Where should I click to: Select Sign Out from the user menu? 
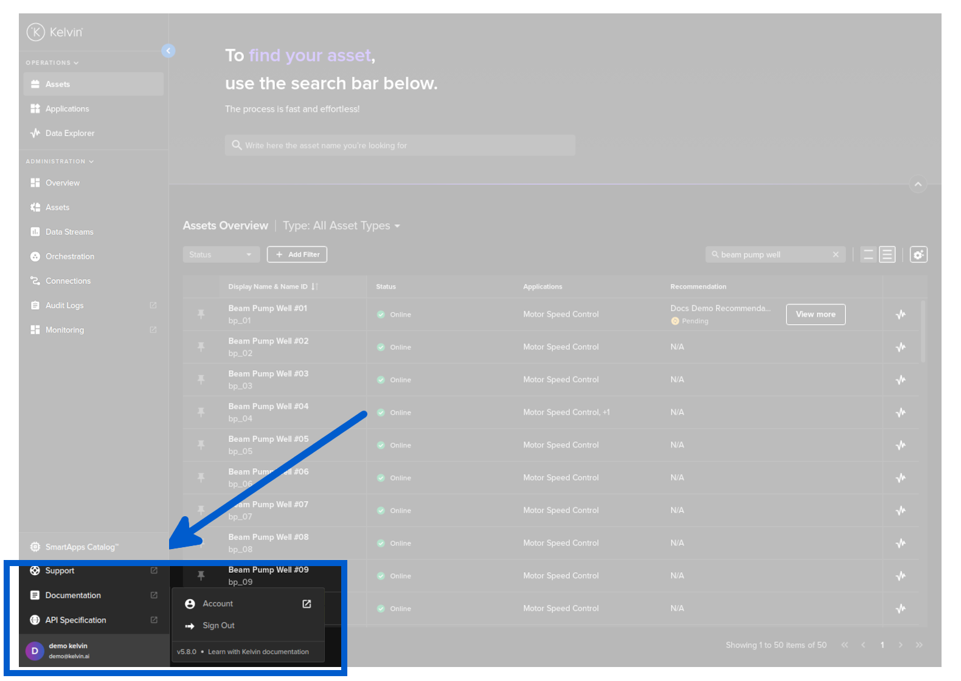tap(218, 626)
